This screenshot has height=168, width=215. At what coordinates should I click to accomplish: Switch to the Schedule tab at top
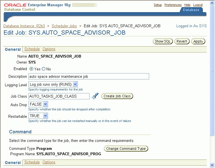pyautogui.click(x=32, y=49)
